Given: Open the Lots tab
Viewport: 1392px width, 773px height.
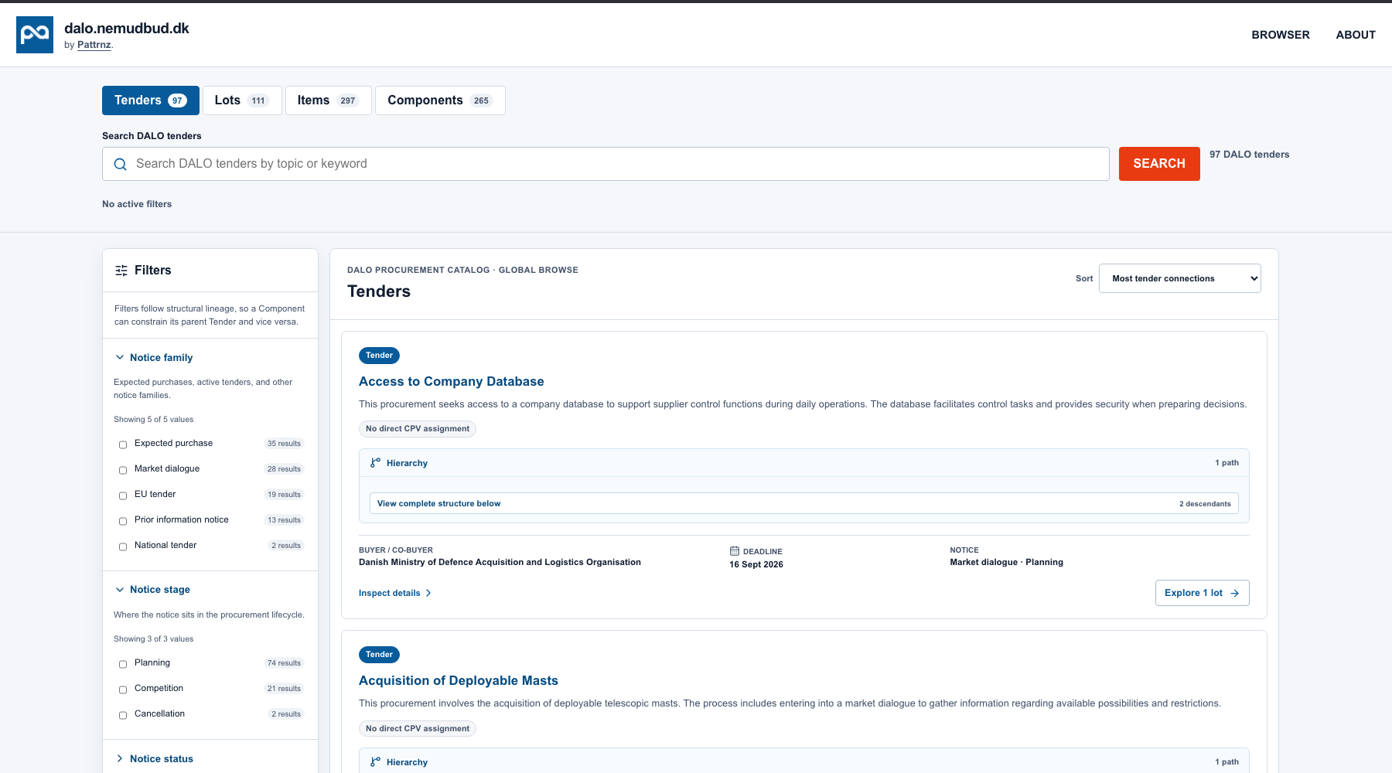Looking at the screenshot, I should 242,100.
